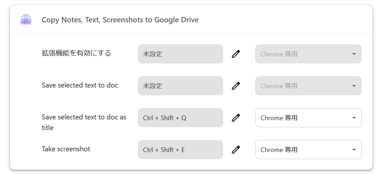The image size is (382, 174).
Task: Expand Chrome 専用 dropdown for Take screenshot
Action: [x=308, y=150]
